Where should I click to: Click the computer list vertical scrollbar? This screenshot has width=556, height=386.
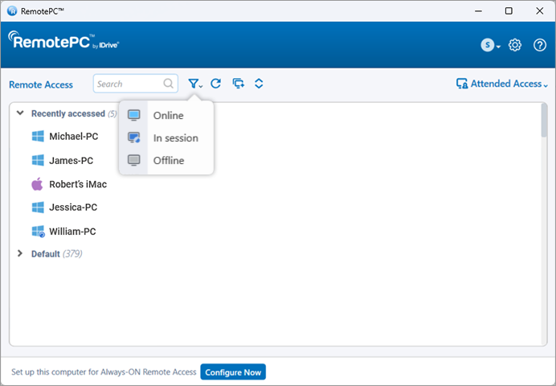544,121
